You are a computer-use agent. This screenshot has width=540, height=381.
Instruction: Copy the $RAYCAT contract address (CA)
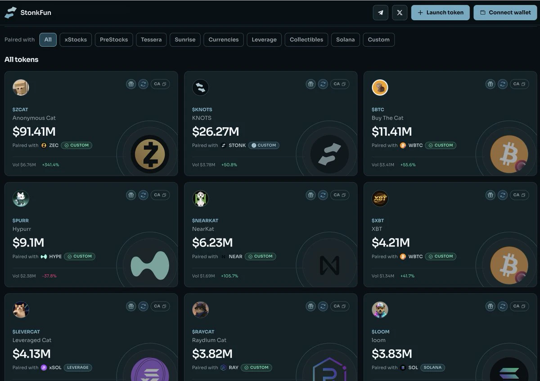point(340,306)
